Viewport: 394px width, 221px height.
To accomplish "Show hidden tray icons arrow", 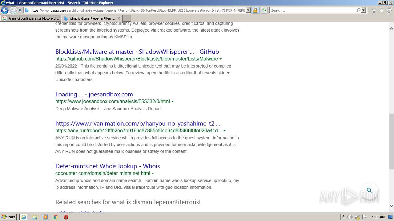I will click(x=343, y=217).
